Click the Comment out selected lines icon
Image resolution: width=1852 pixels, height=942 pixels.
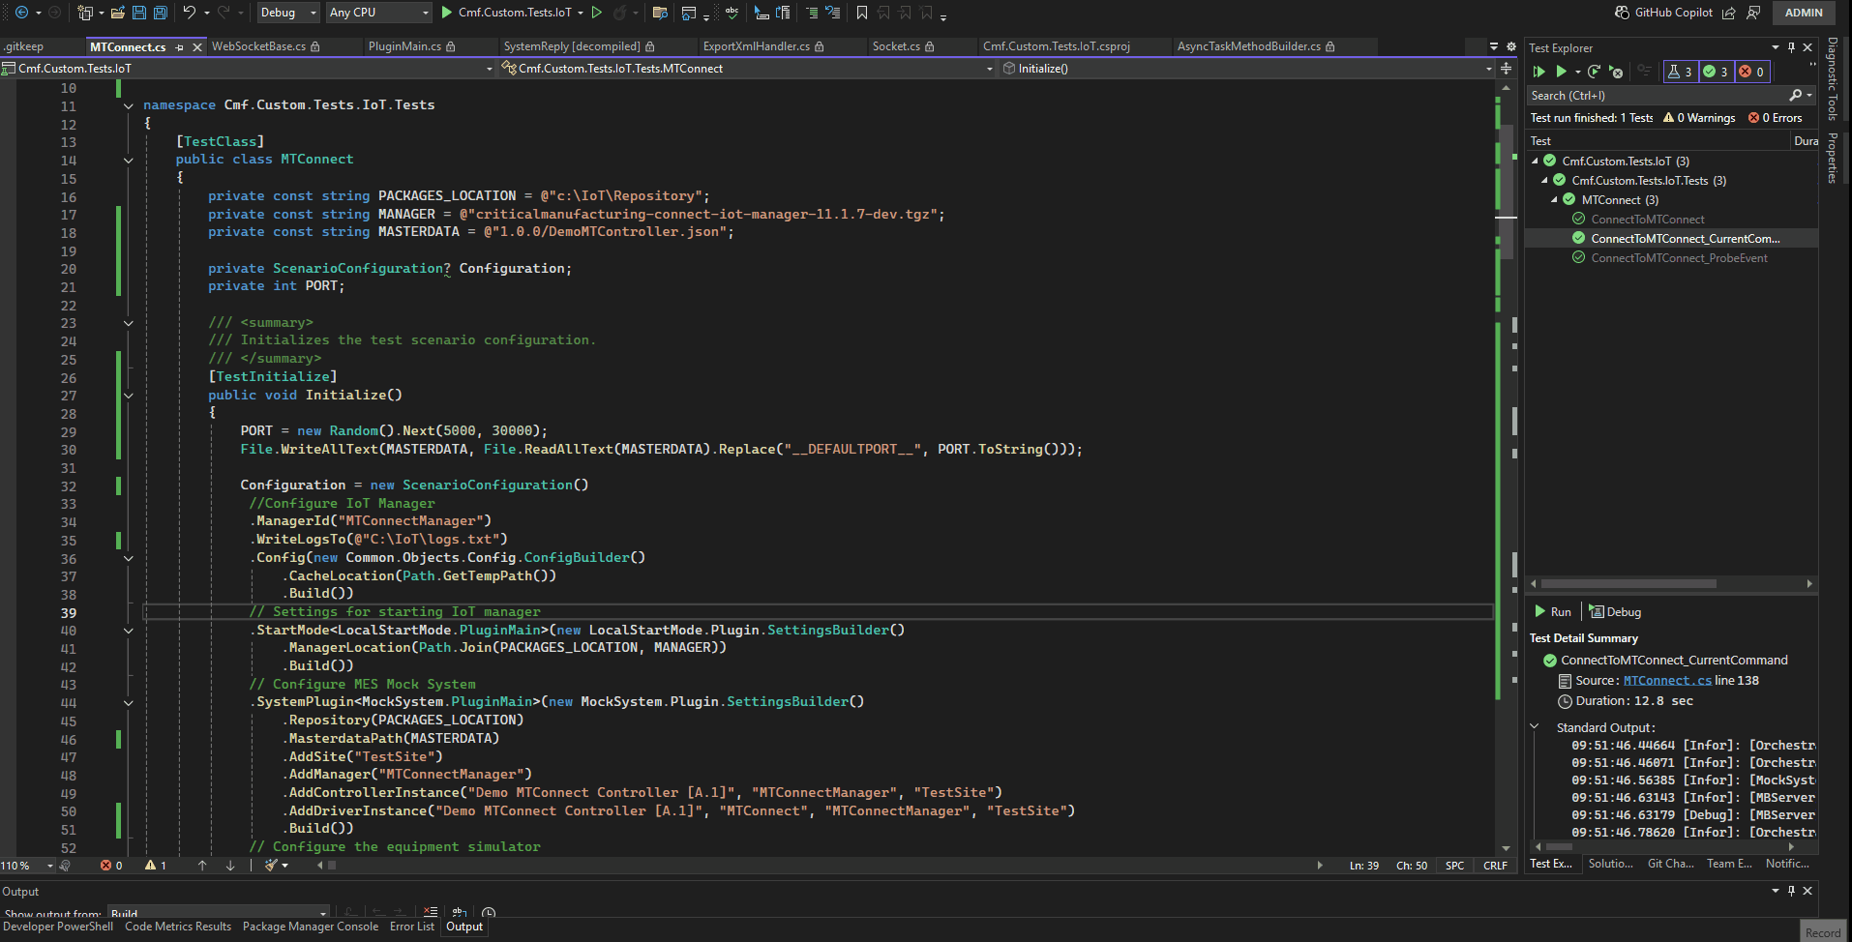click(812, 13)
